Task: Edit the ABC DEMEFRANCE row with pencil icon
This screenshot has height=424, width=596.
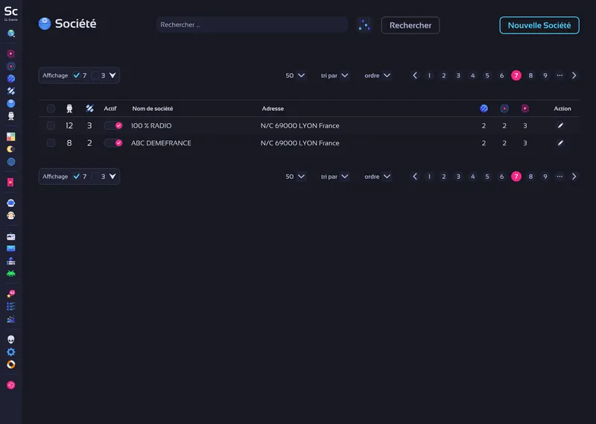Action: coord(560,143)
